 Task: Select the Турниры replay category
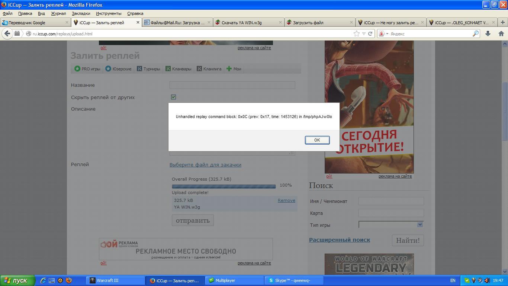(x=148, y=69)
